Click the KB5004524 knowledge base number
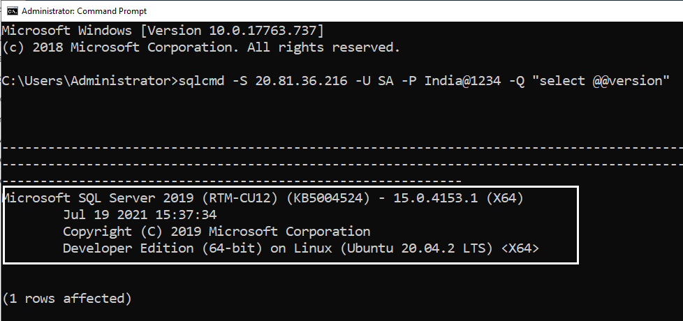 tap(328, 198)
